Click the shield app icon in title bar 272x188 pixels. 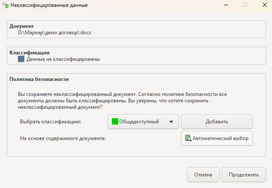pos(6,5)
